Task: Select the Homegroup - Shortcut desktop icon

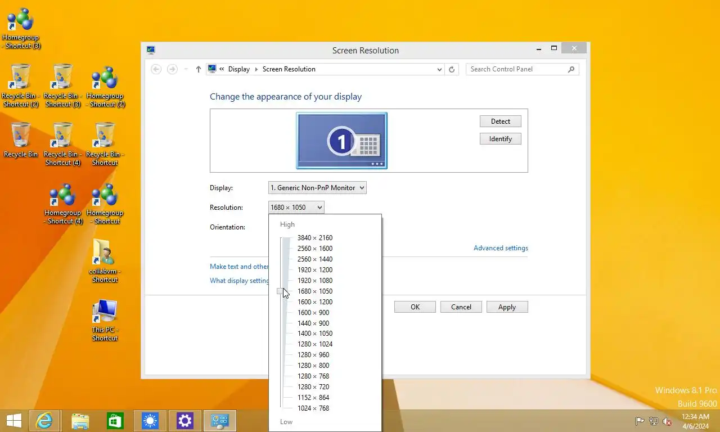Action: [105, 204]
